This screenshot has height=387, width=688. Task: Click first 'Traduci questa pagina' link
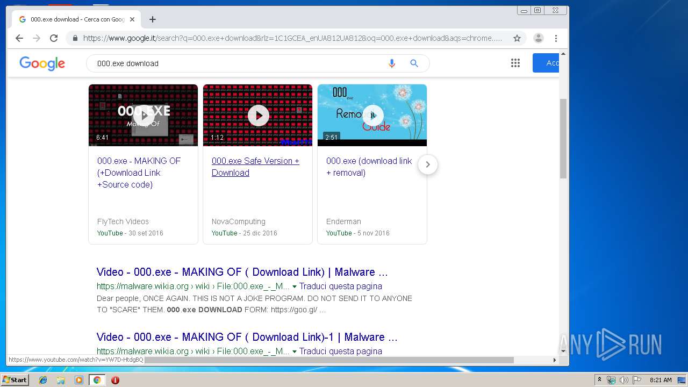tap(341, 286)
